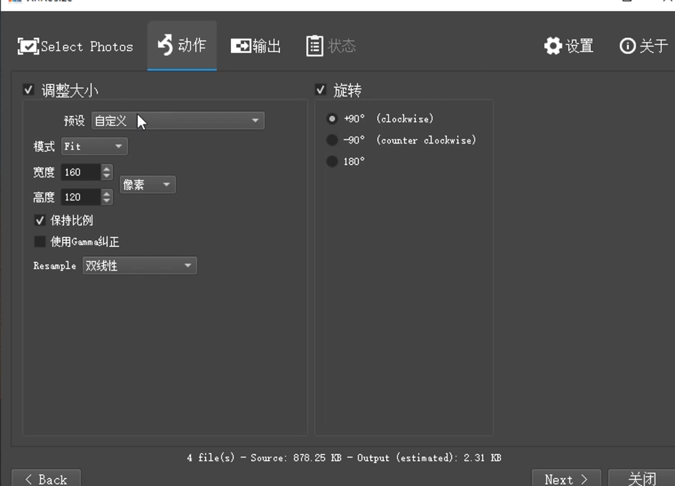Click the 状态 clipboard icon

[314, 46]
